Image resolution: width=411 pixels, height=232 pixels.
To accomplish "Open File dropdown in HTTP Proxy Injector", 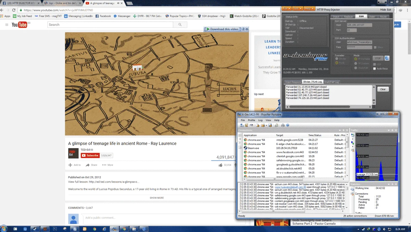I will pos(286,8).
